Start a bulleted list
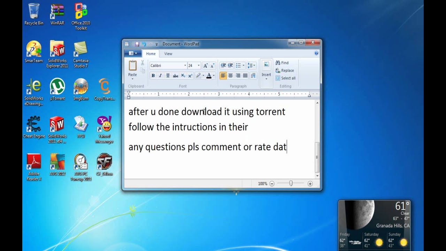Screen dimensions: 446x251 click(238, 66)
